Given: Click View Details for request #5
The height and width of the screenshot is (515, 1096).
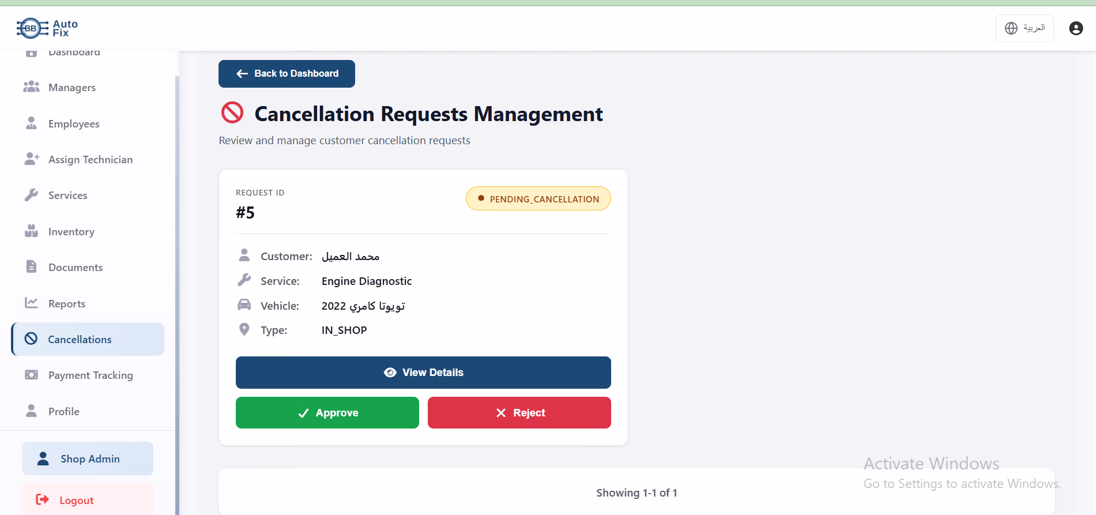Looking at the screenshot, I should point(423,373).
